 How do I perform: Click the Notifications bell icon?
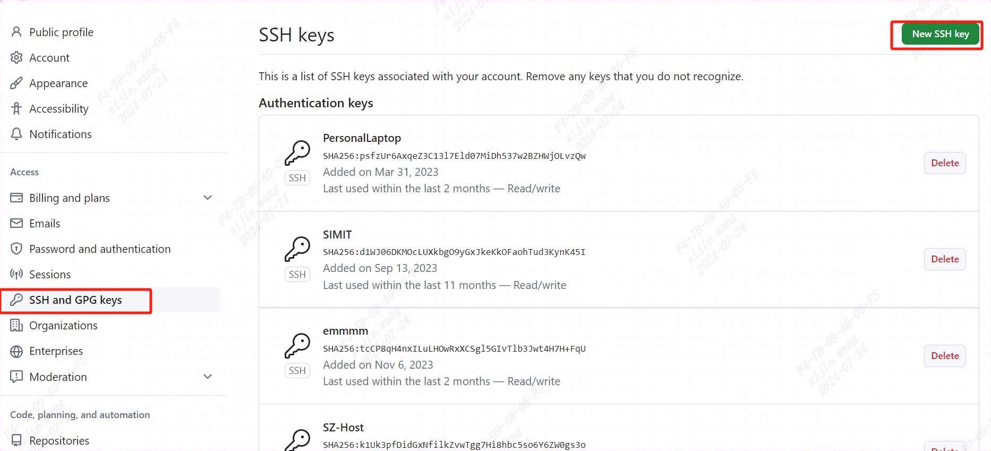click(x=16, y=134)
